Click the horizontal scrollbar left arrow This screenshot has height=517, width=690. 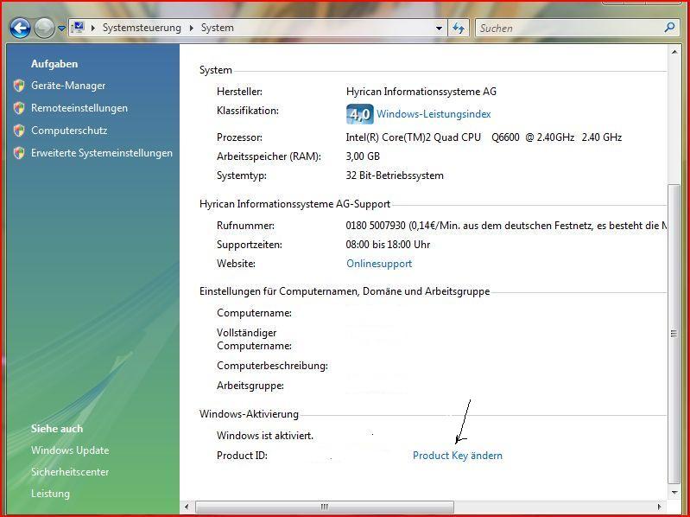(x=187, y=507)
